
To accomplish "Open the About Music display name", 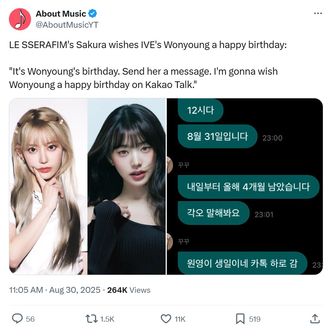I will [61, 14].
